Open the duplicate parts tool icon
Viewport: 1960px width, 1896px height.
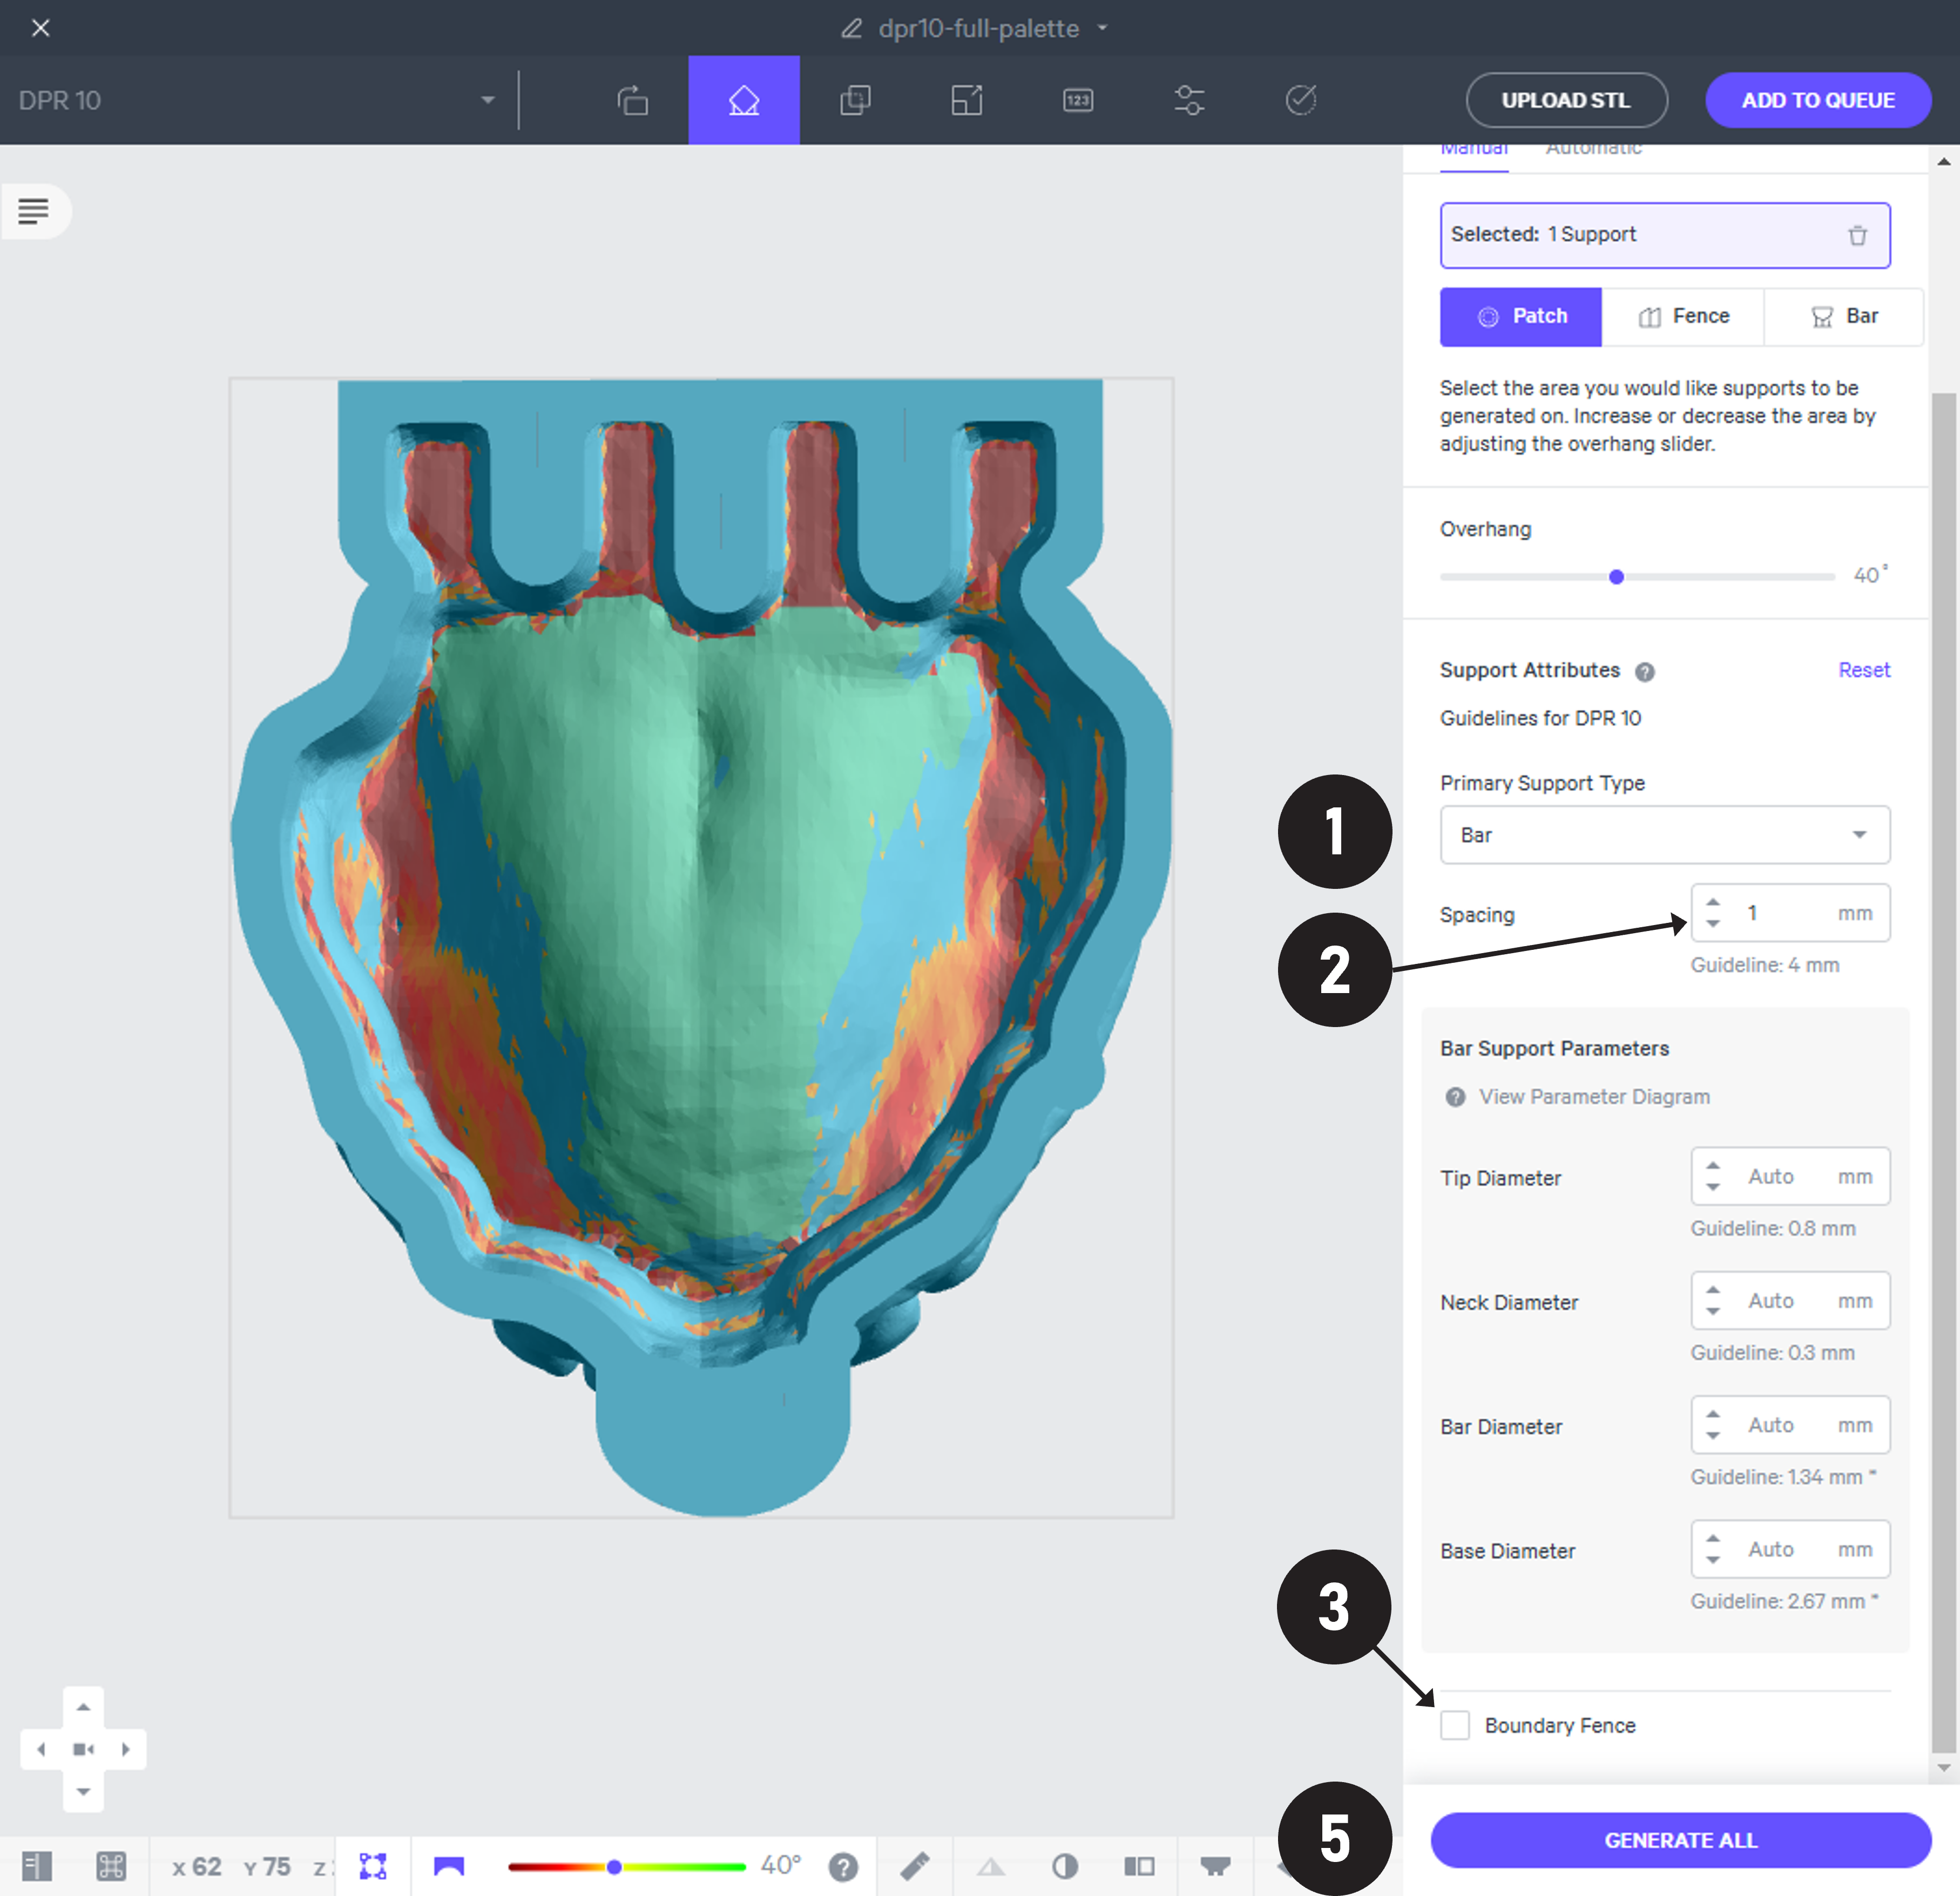[x=855, y=100]
